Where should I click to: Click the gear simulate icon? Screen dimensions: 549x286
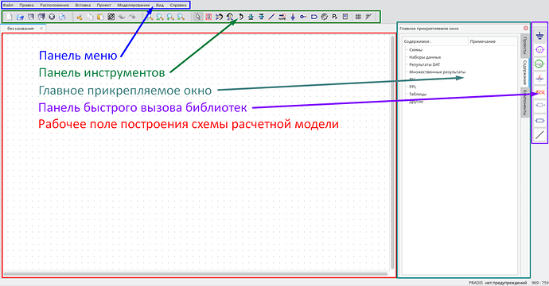pos(324,17)
